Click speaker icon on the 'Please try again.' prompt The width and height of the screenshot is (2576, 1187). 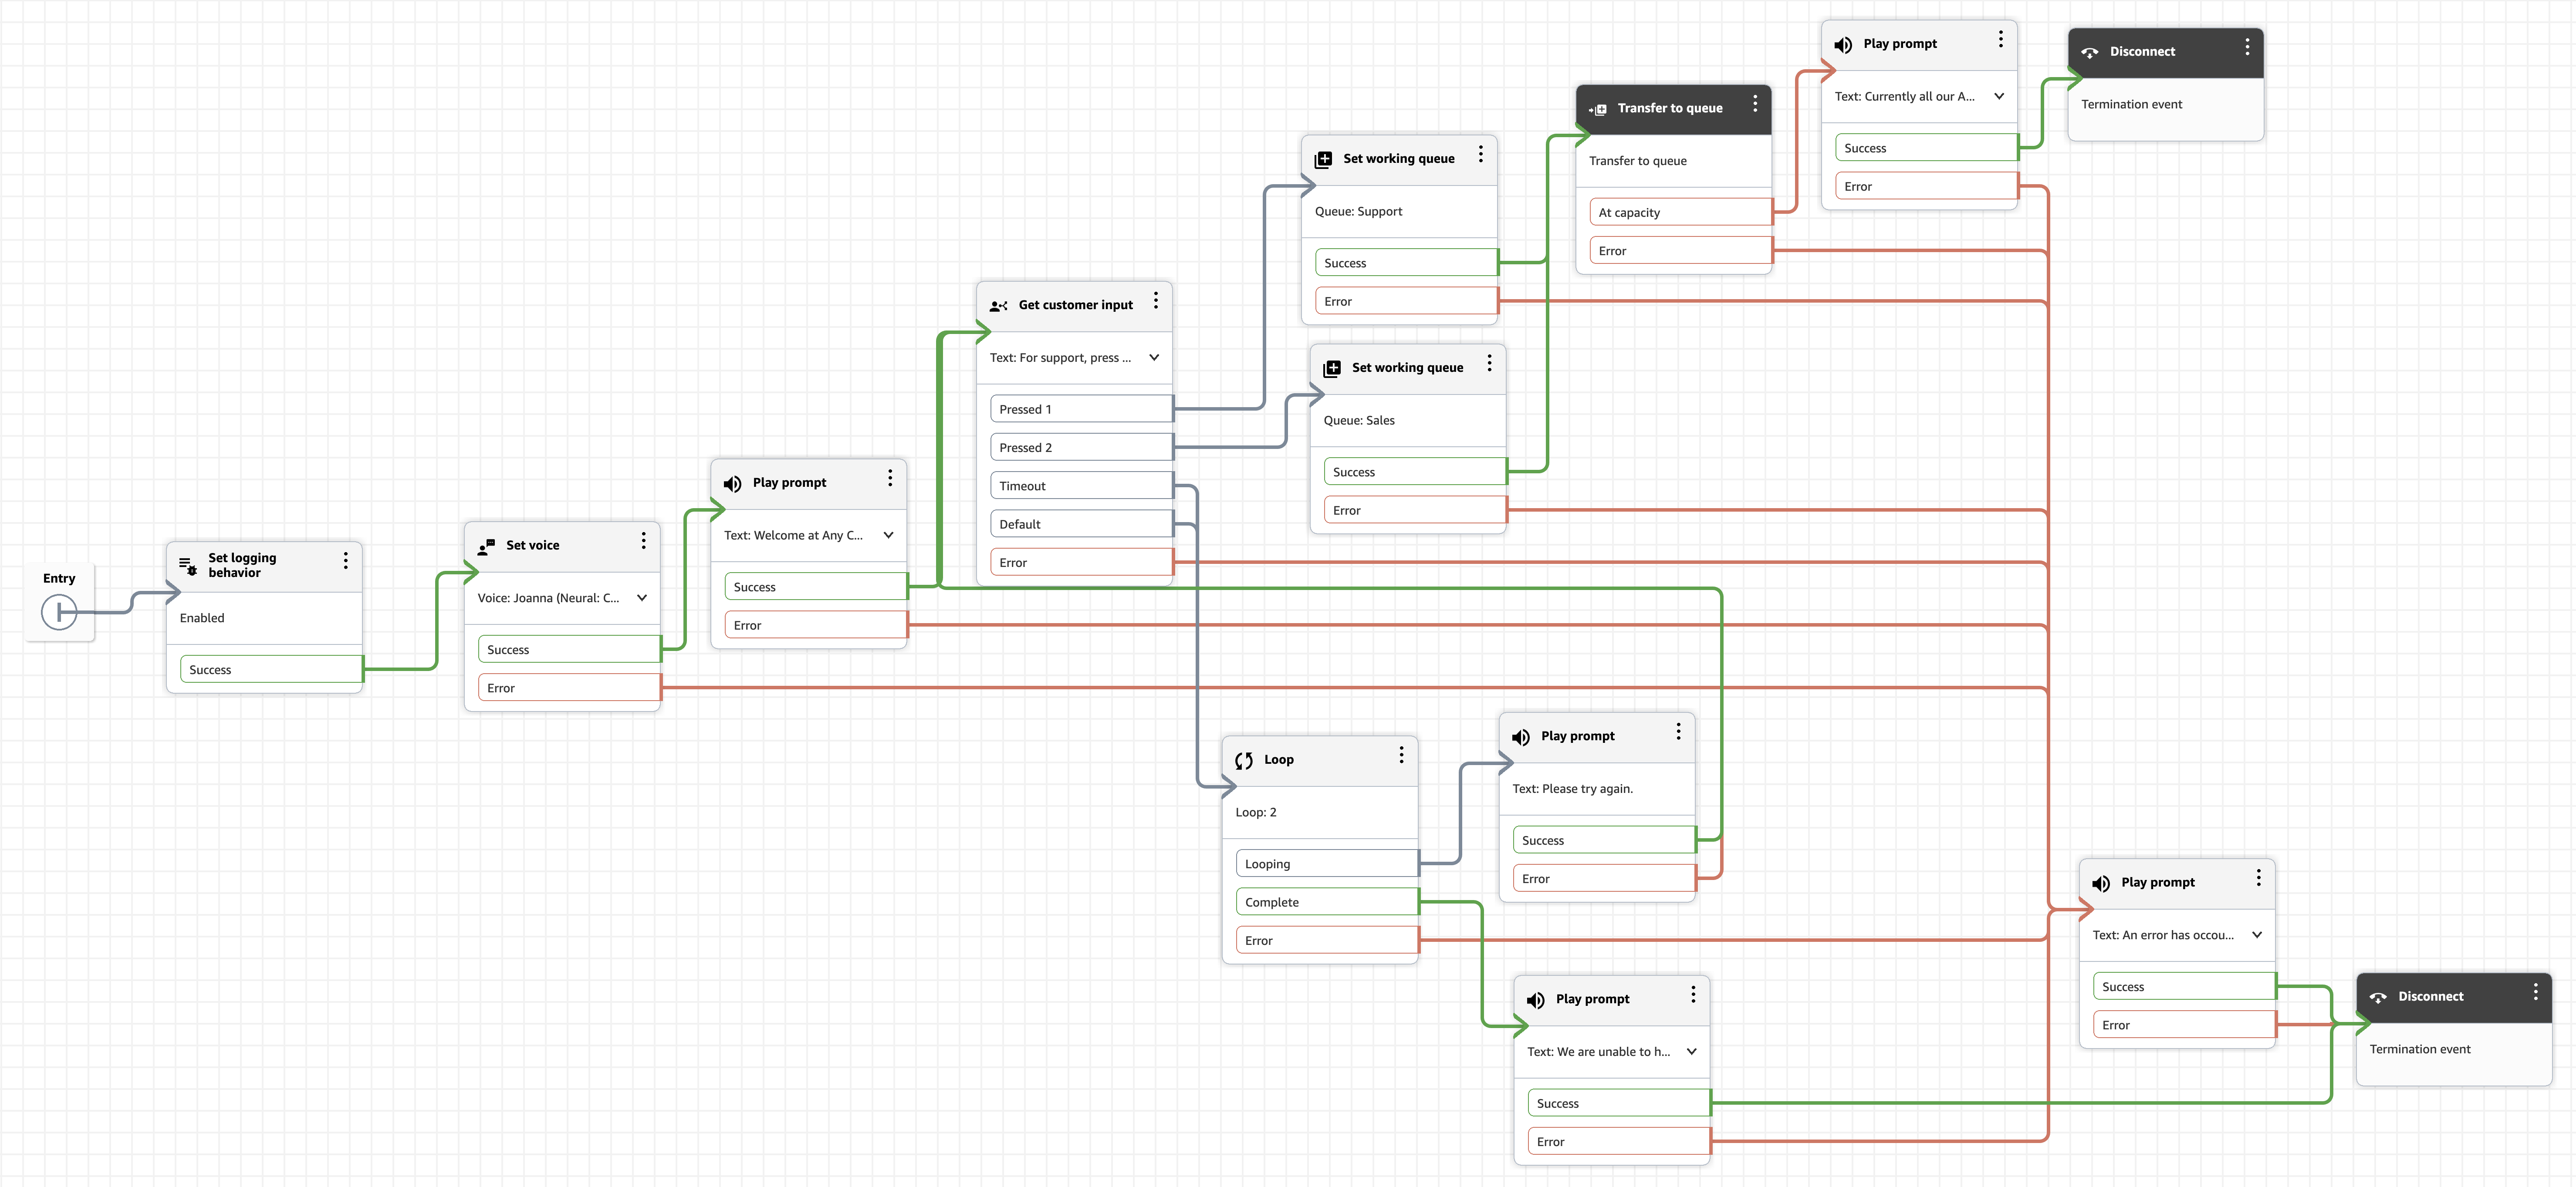(1521, 737)
